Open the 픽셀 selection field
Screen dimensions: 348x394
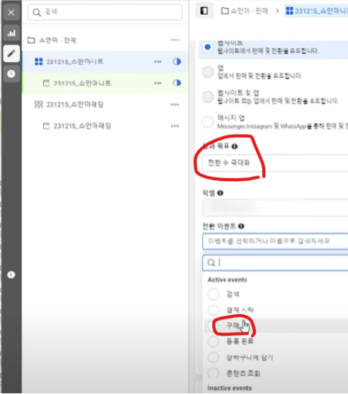click(x=275, y=207)
